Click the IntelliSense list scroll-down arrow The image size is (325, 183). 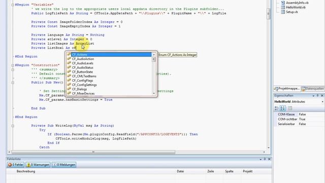point(154,94)
